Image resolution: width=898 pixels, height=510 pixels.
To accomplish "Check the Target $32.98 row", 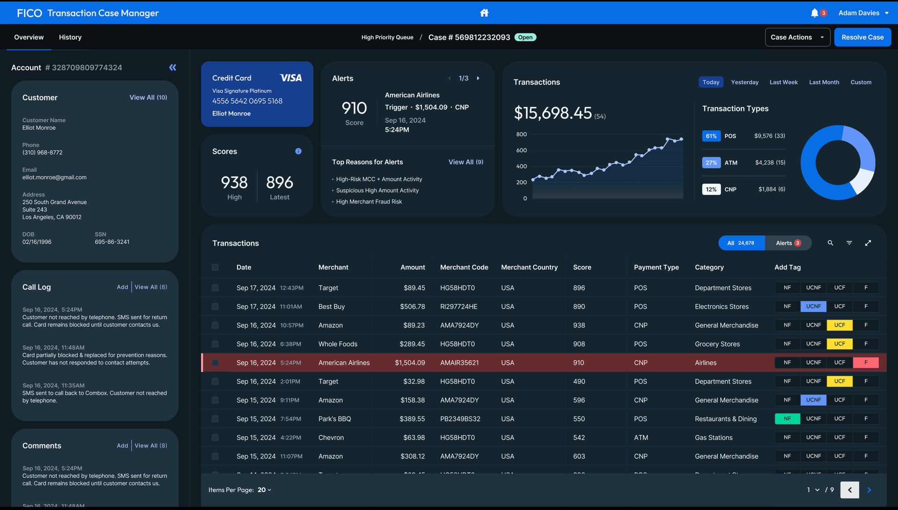I will click(x=215, y=381).
